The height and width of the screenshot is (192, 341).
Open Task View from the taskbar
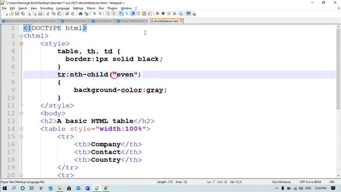click(31, 188)
